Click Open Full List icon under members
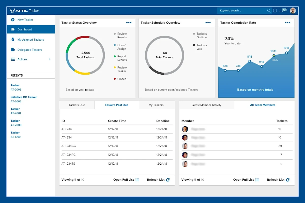Image resolution: width=305 pixels, height=203 pixels. (x=257, y=180)
